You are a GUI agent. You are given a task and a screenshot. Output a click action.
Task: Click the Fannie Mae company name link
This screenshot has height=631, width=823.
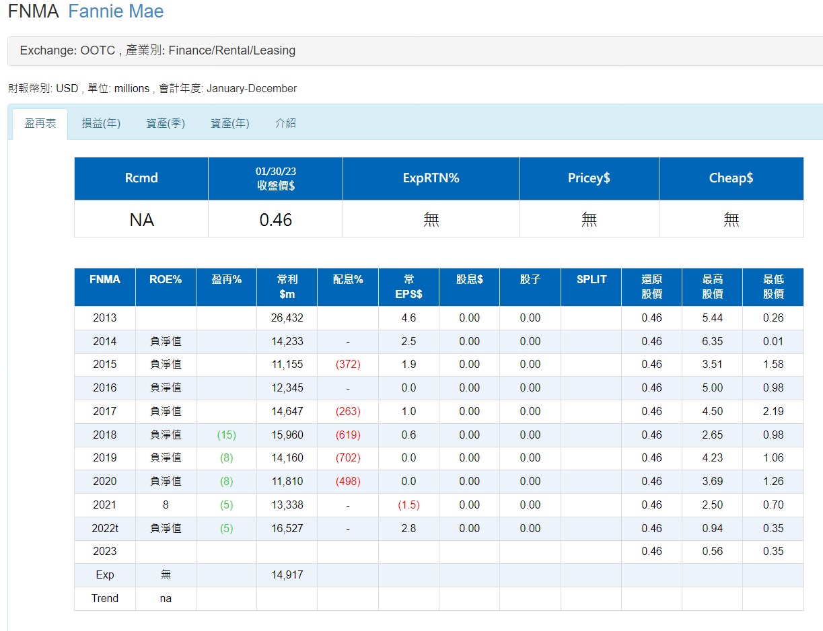point(116,11)
